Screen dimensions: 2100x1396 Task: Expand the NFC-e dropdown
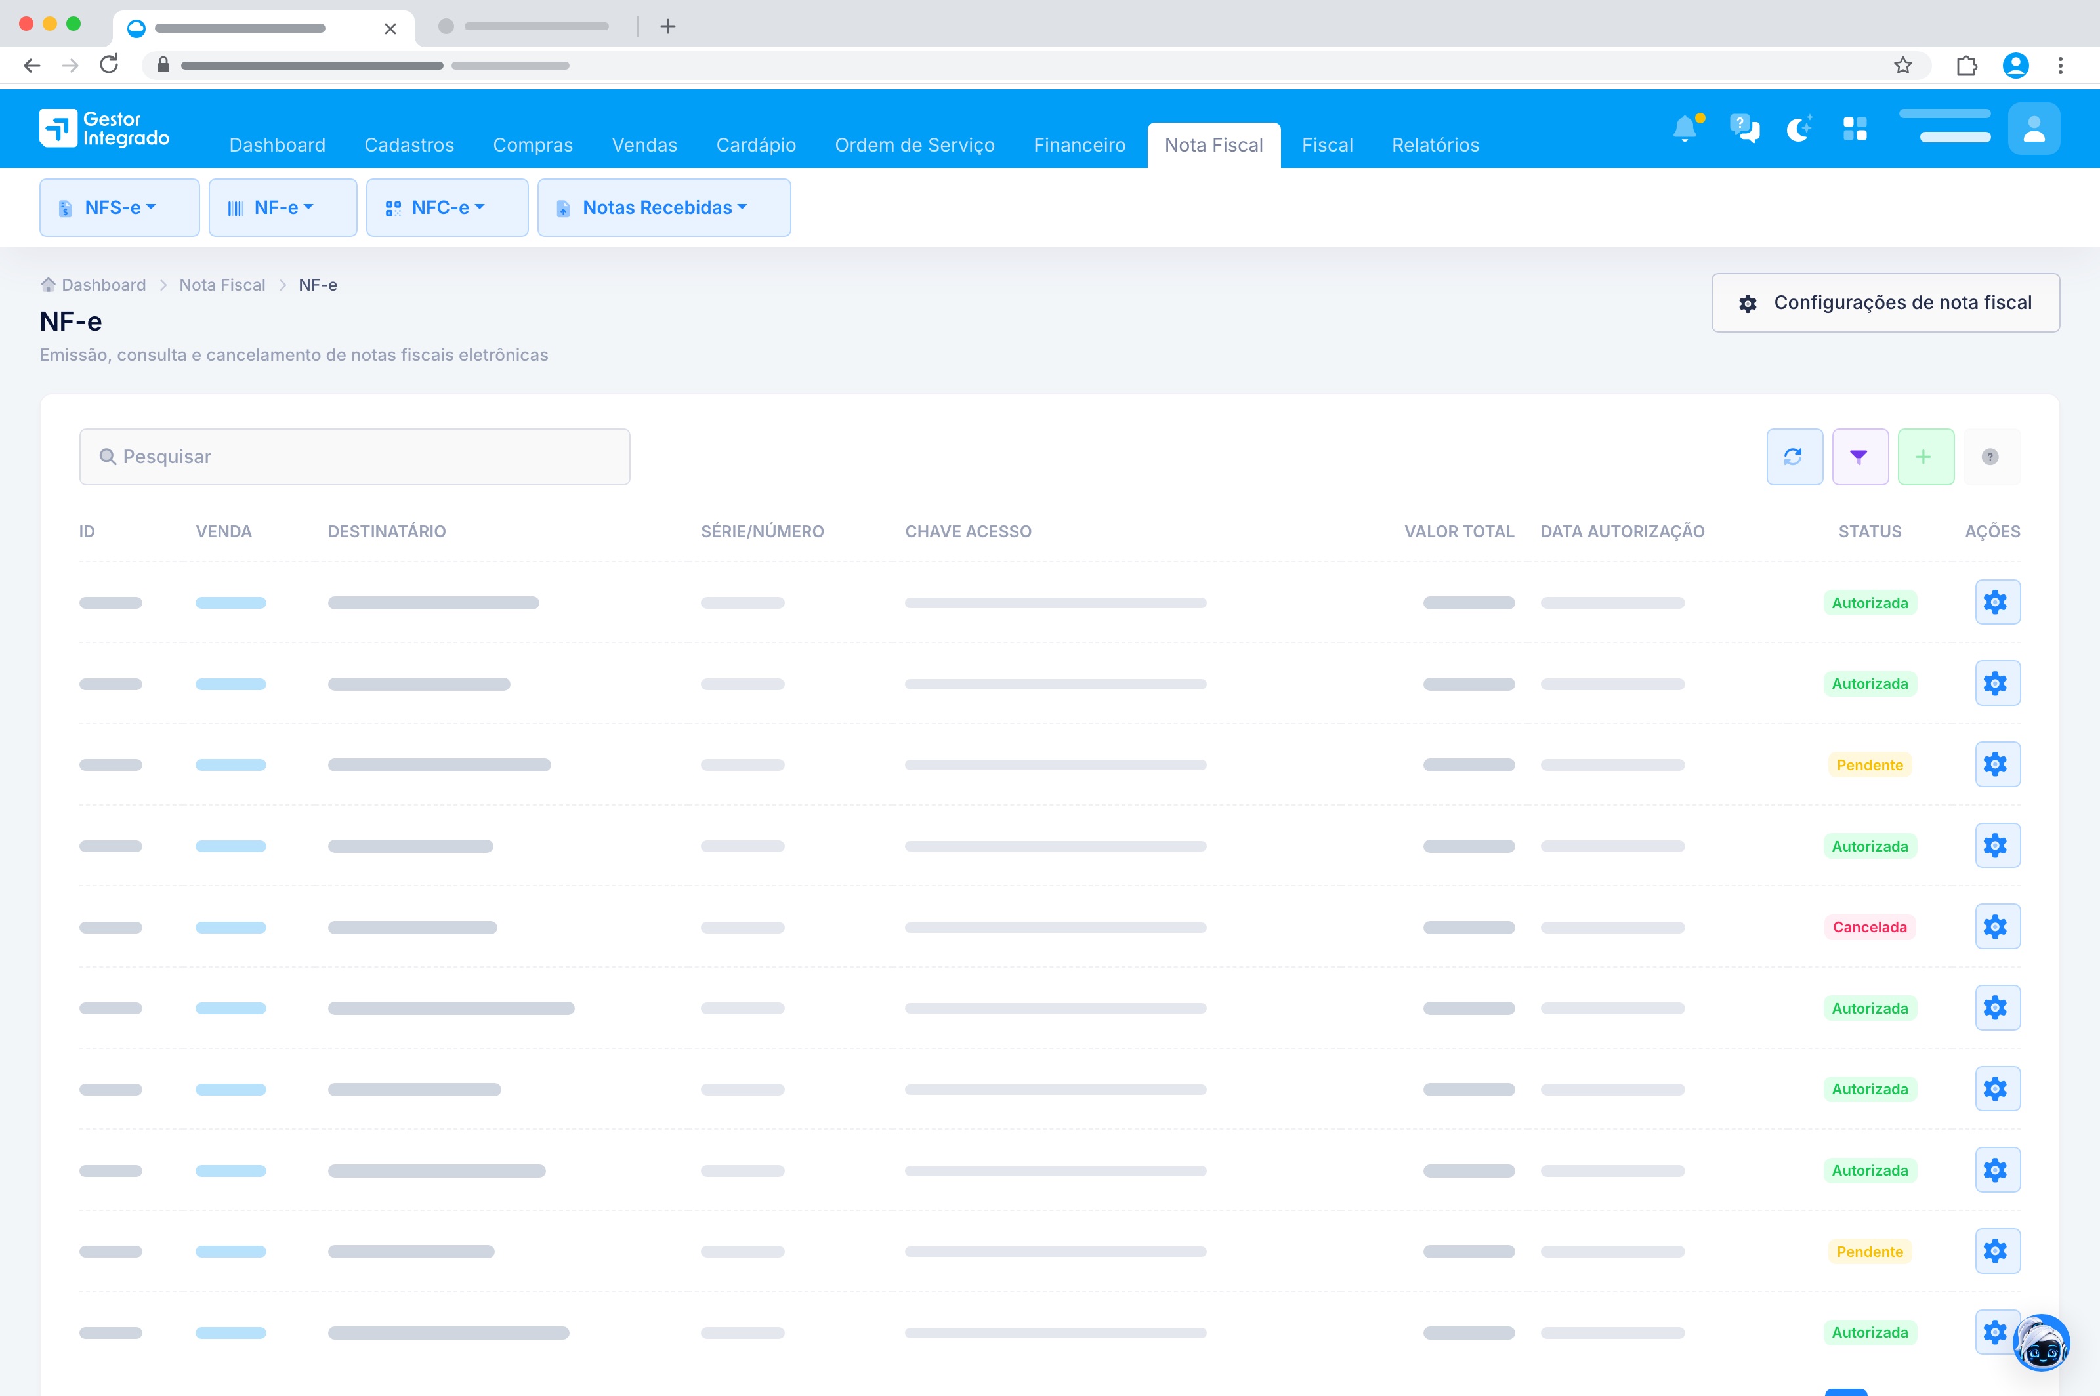click(x=447, y=207)
